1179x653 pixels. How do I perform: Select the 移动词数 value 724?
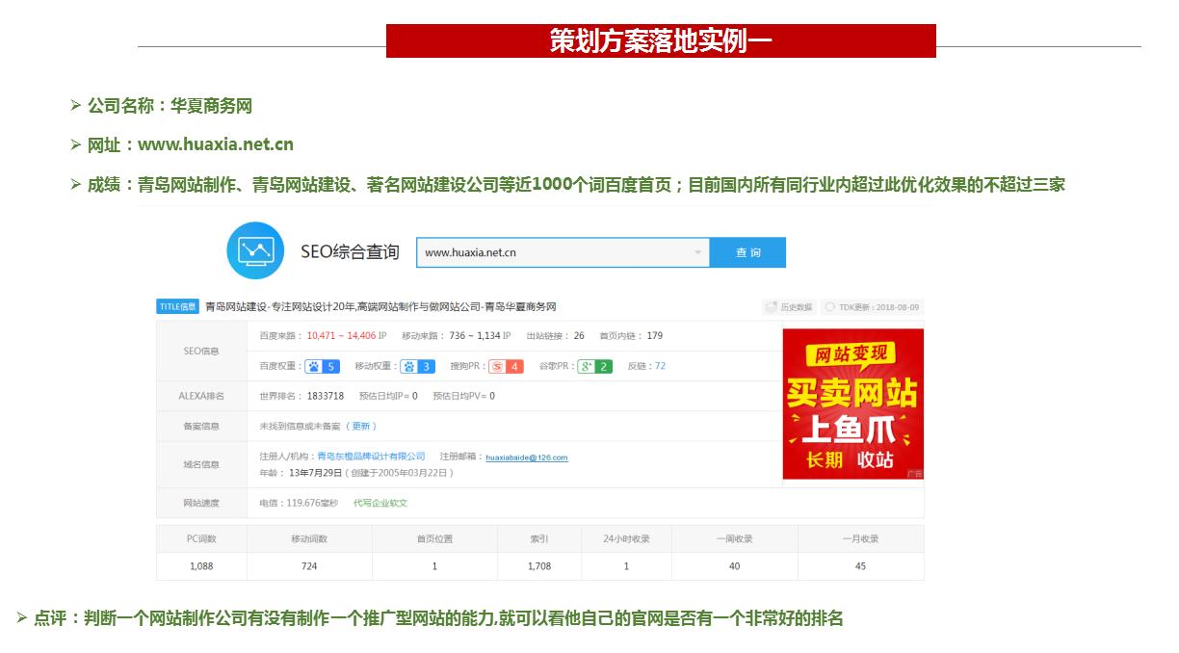tap(309, 566)
